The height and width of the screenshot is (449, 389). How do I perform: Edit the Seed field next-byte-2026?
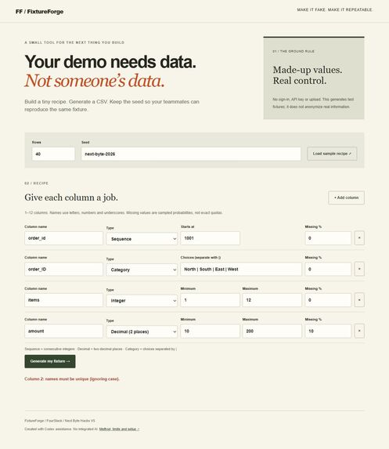[x=191, y=154]
